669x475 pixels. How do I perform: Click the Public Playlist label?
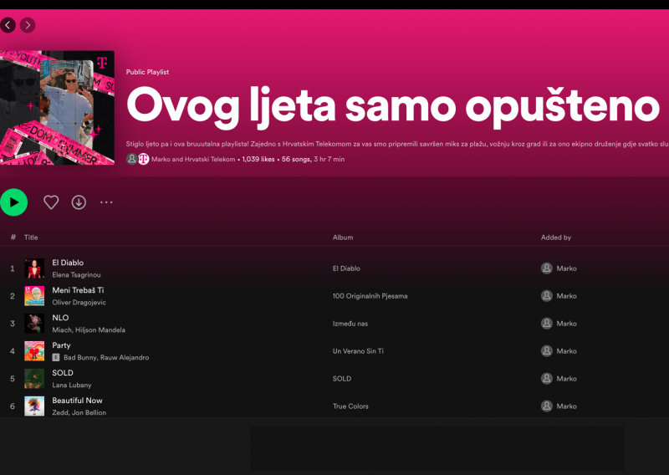click(147, 72)
